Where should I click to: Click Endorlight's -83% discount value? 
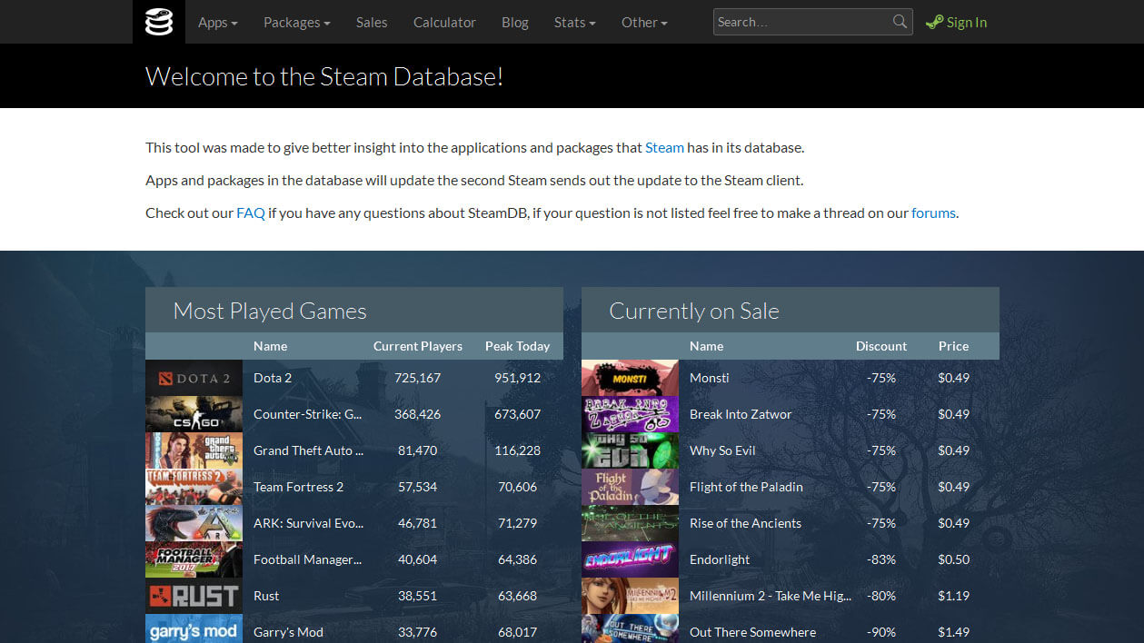coord(881,559)
